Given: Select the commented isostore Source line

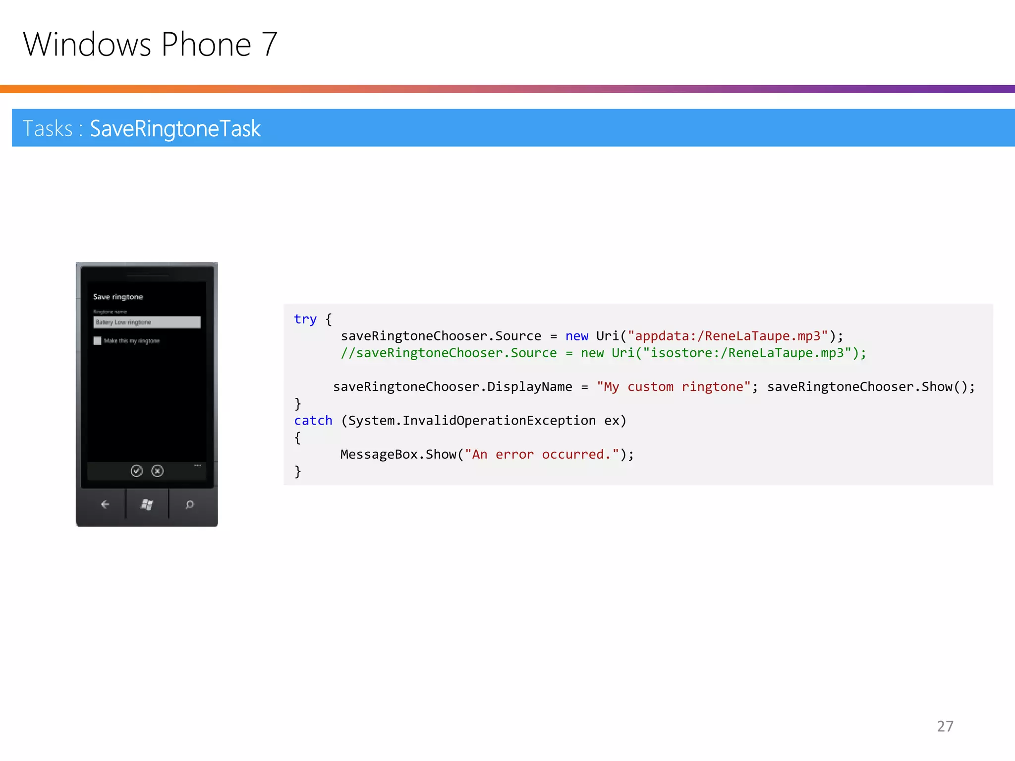Looking at the screenshot, I should [x=603, y=353].
